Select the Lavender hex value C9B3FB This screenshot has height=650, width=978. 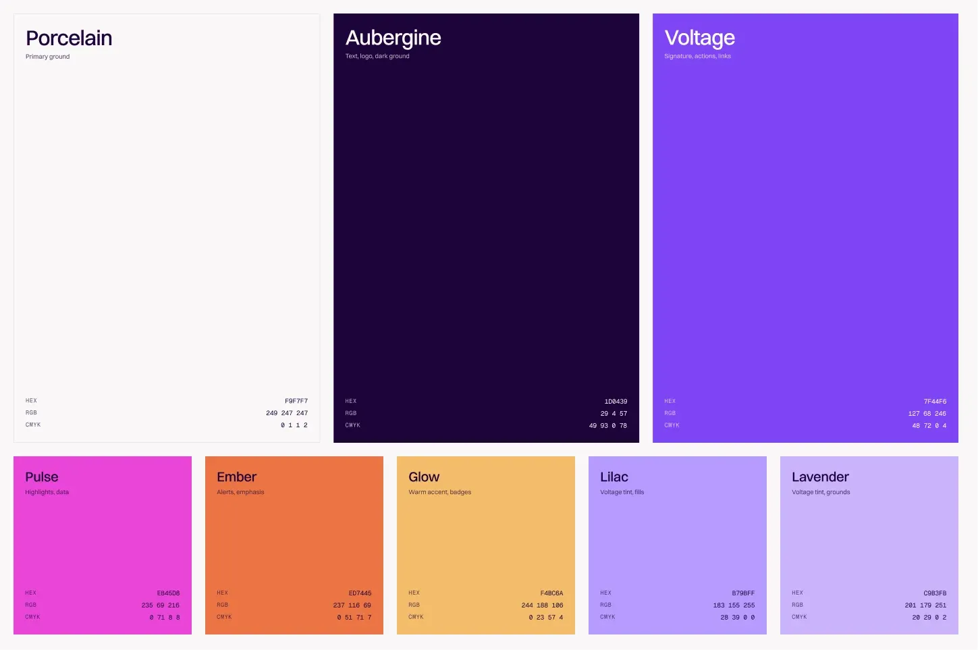tap(935, 593)
